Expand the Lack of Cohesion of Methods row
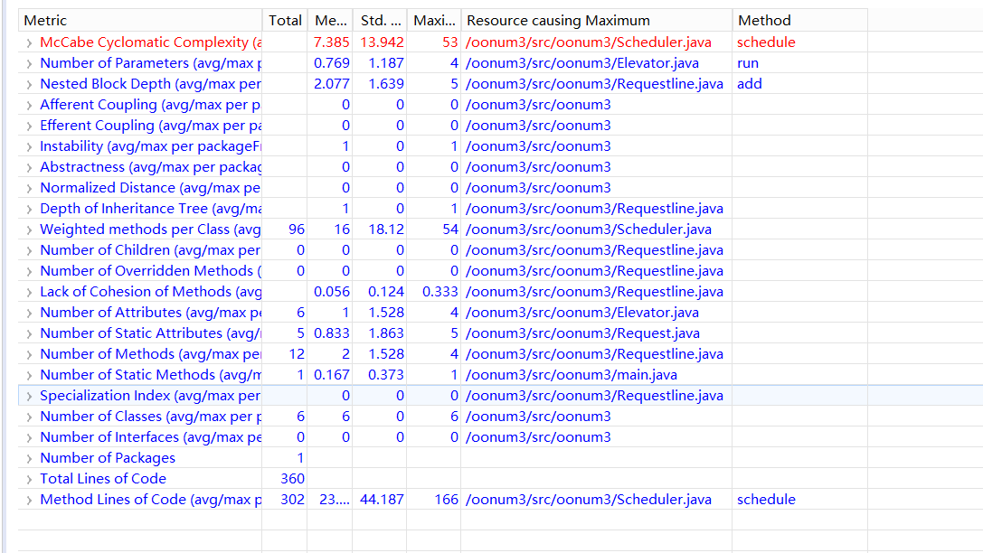This screenshot has width=983, height=553. point(29,292)
